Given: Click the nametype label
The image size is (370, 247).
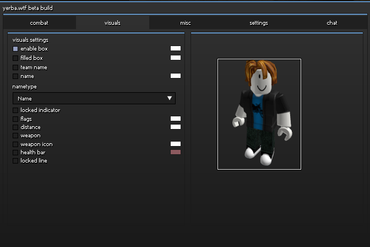Looking at the screenshot, I should [x=25, y=87].
